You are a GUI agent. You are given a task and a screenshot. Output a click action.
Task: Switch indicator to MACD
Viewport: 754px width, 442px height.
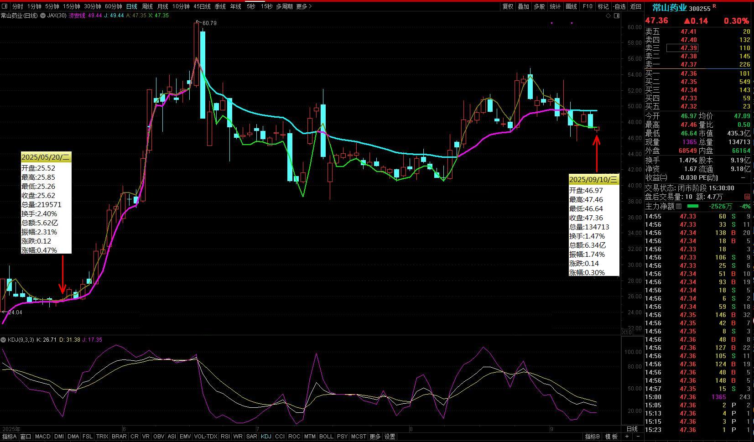point(42,437)
